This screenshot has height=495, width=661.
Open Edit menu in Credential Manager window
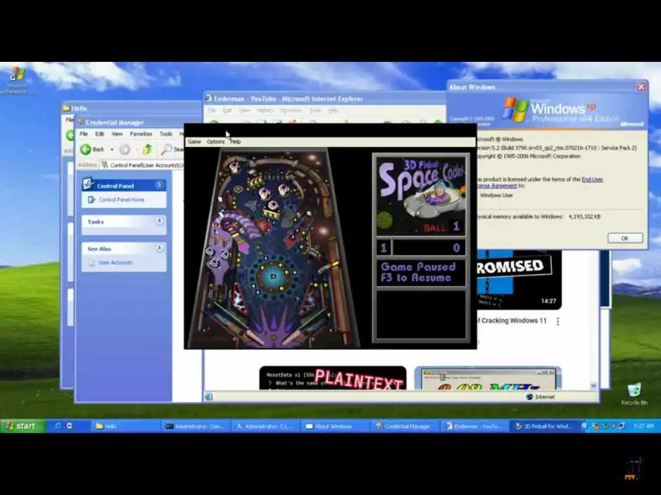tap(99, 134)
